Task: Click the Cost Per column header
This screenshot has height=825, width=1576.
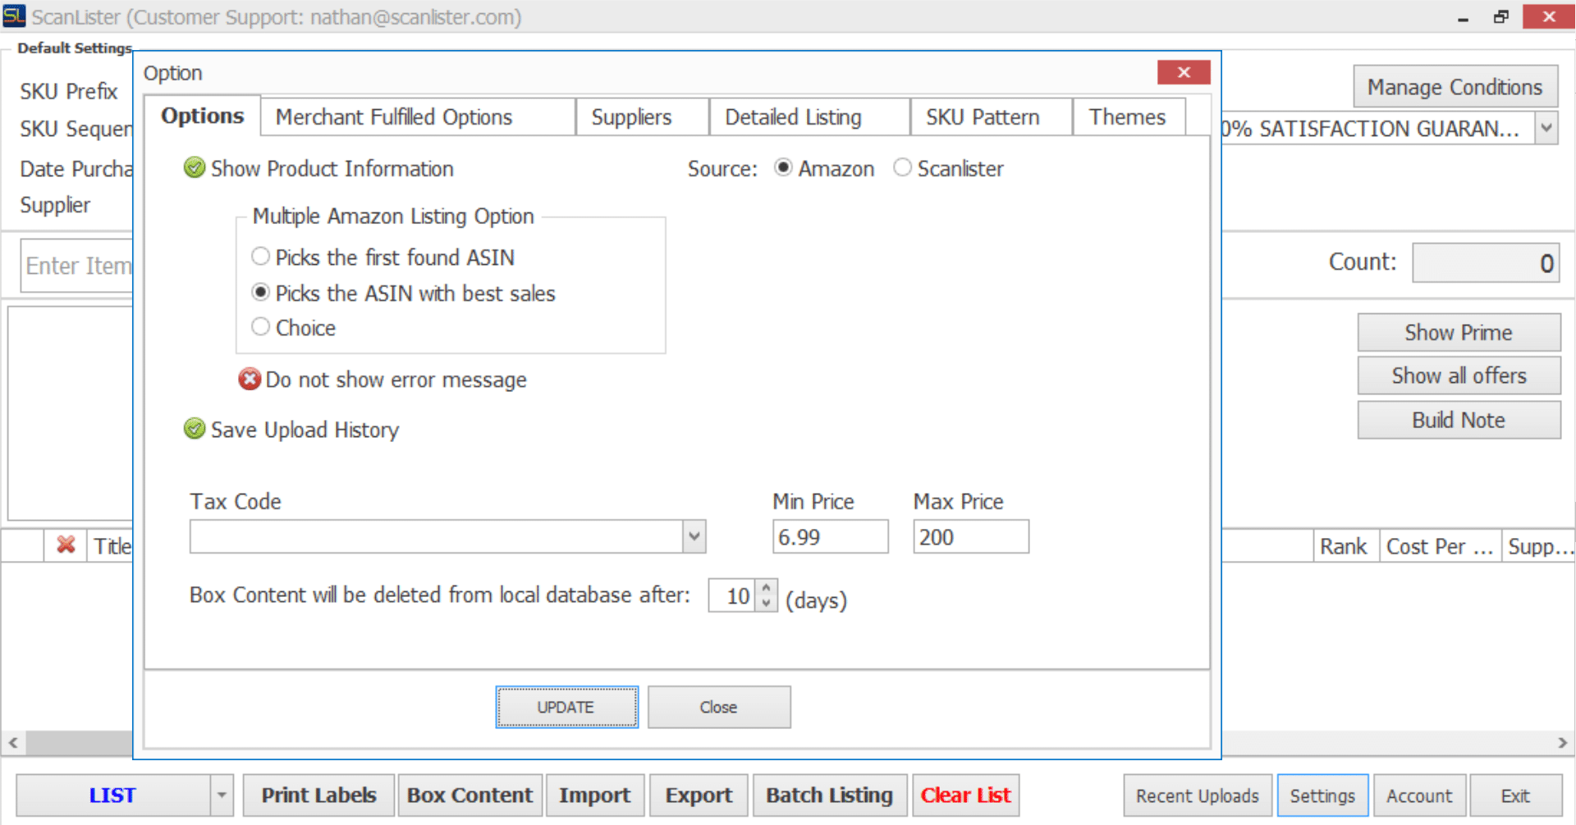Action: coord(1441,546)
